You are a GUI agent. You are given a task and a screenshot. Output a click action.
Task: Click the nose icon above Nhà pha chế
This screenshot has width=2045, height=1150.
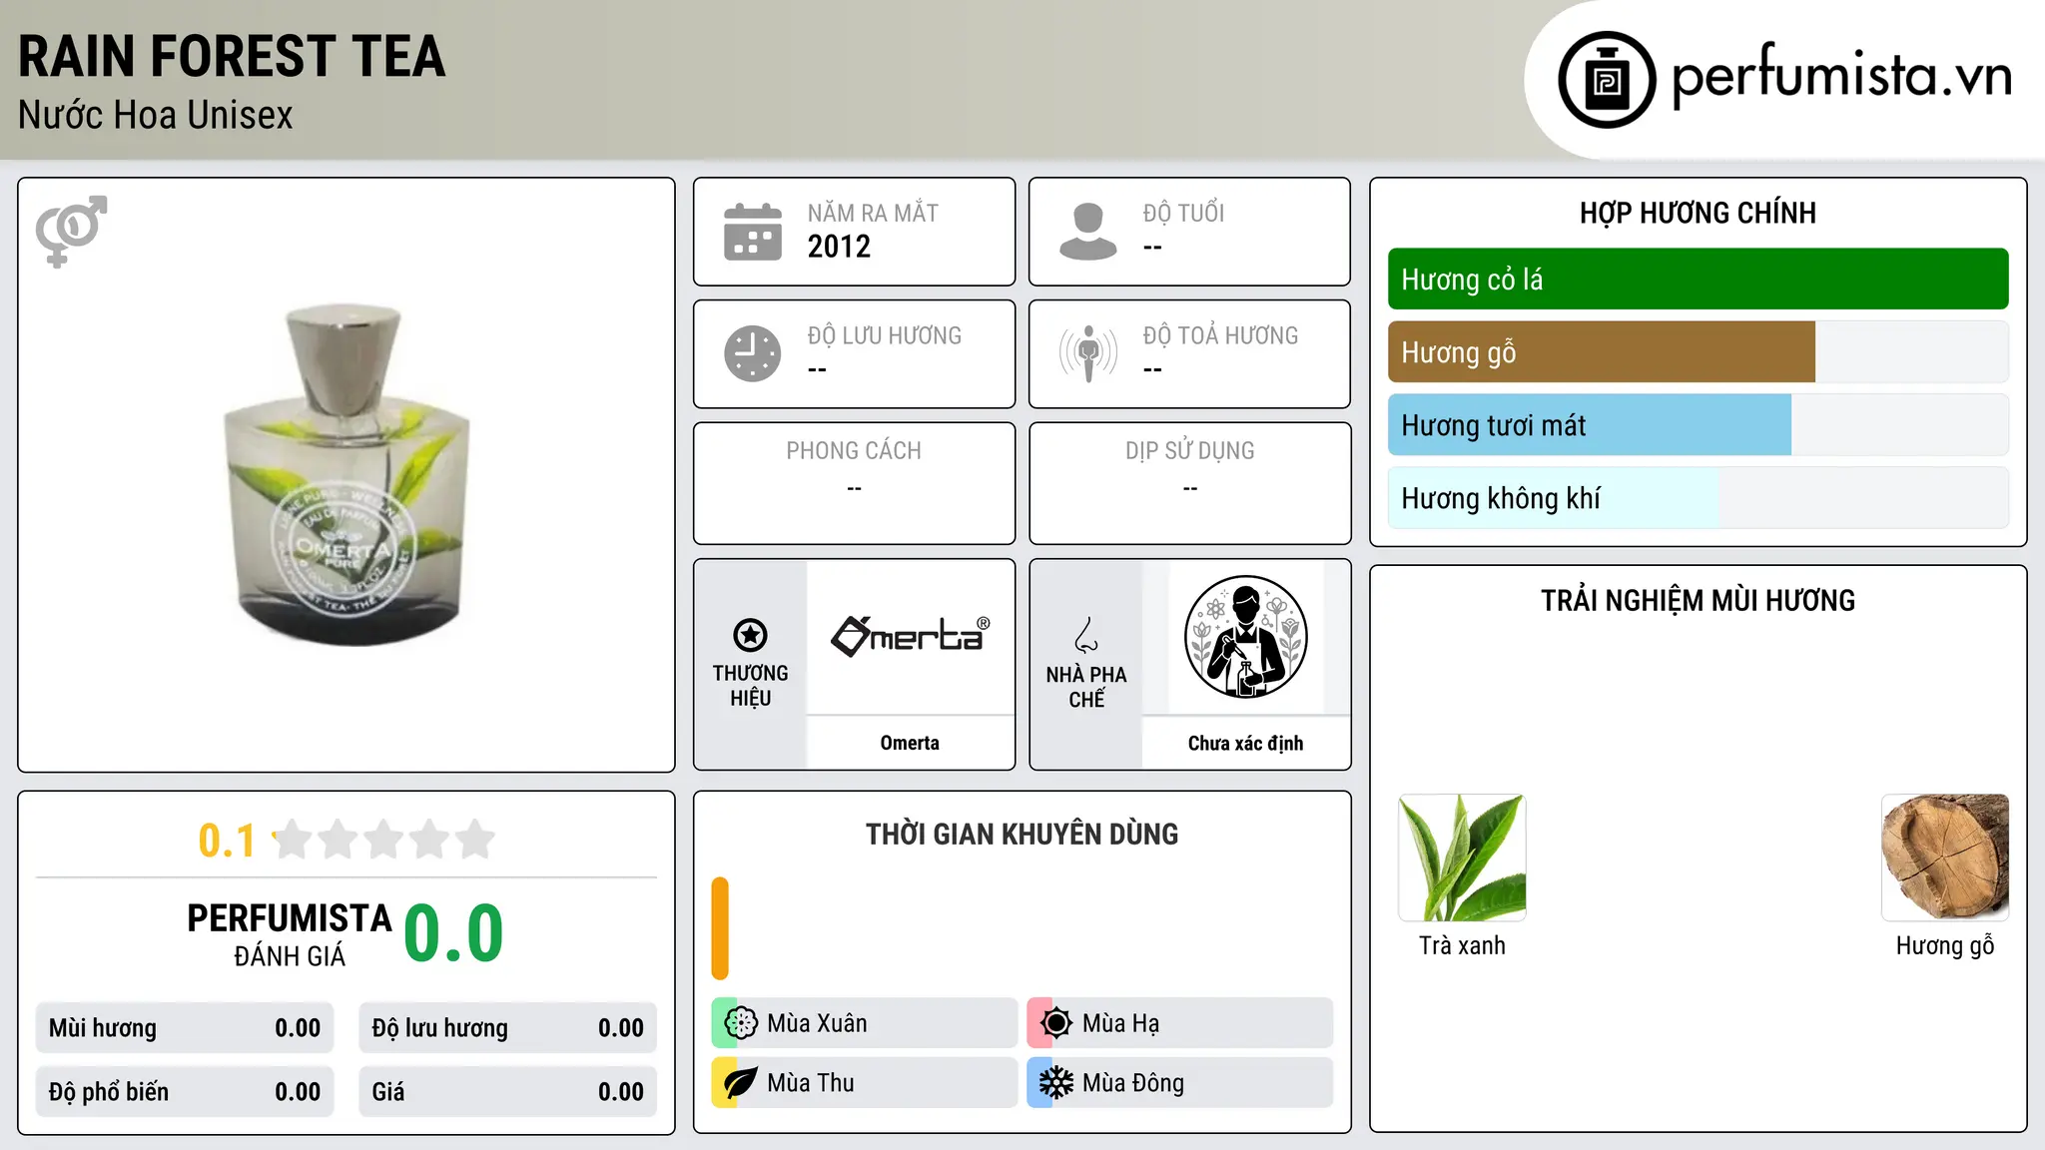tap(1086, 635)
